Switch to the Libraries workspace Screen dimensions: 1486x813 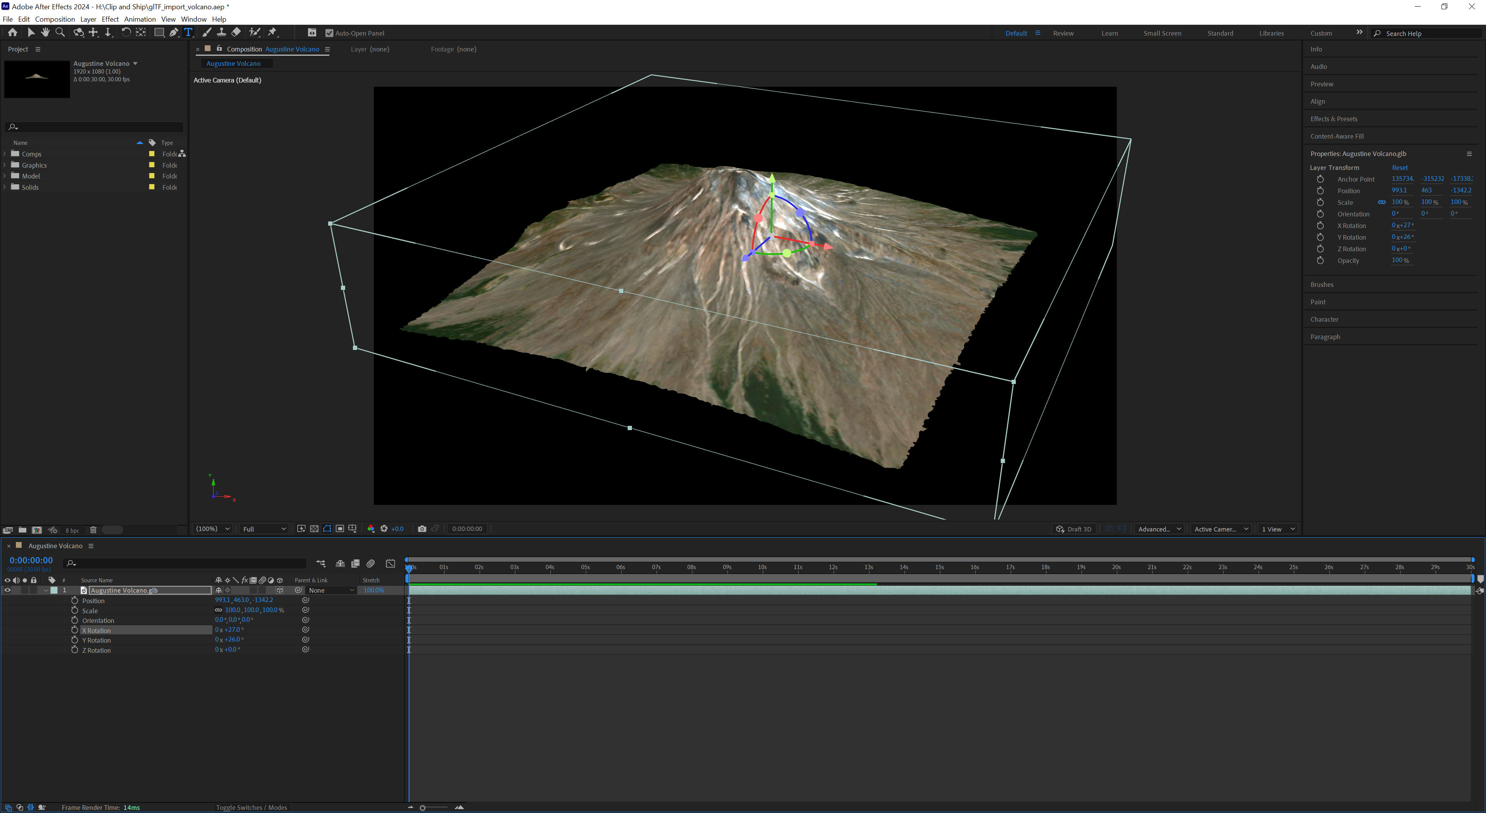[1271, 33]
